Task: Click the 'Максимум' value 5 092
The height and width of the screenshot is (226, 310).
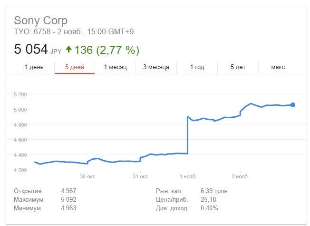Action: (x=68, y=200)
